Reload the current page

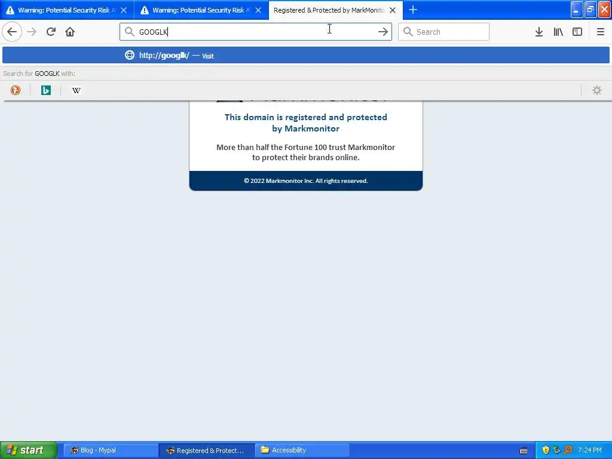51,32
